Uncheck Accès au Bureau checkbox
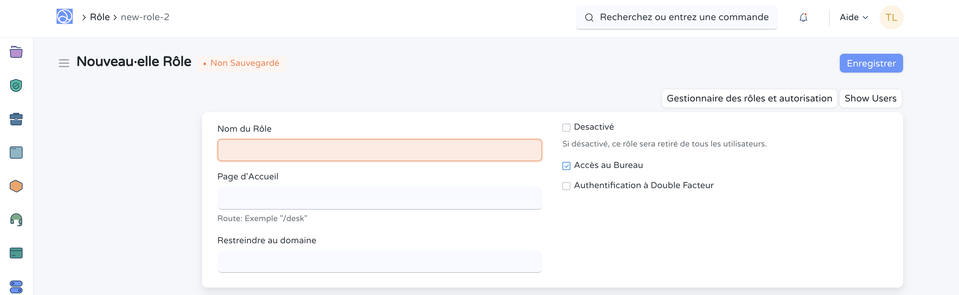 click(x=566, y=166)
